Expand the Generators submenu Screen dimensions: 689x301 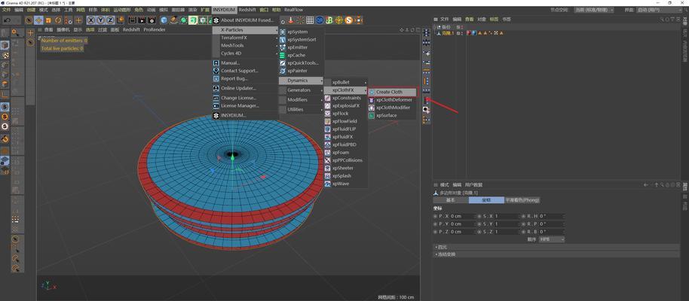coord(301,90)
